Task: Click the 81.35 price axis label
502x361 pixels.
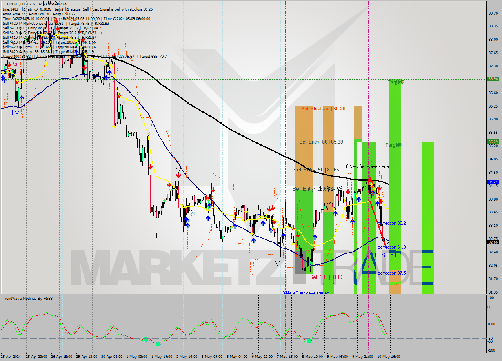Action: [x=493, y=292]
